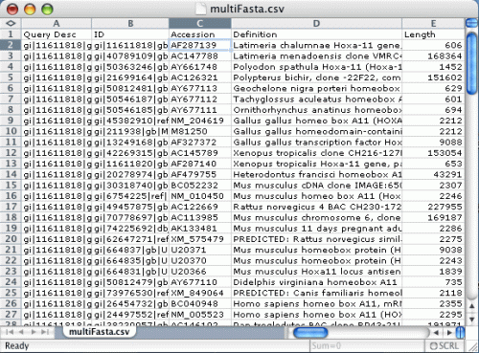
Task: Click the multiFasta.csv title document icon
Action: point(201,9)
